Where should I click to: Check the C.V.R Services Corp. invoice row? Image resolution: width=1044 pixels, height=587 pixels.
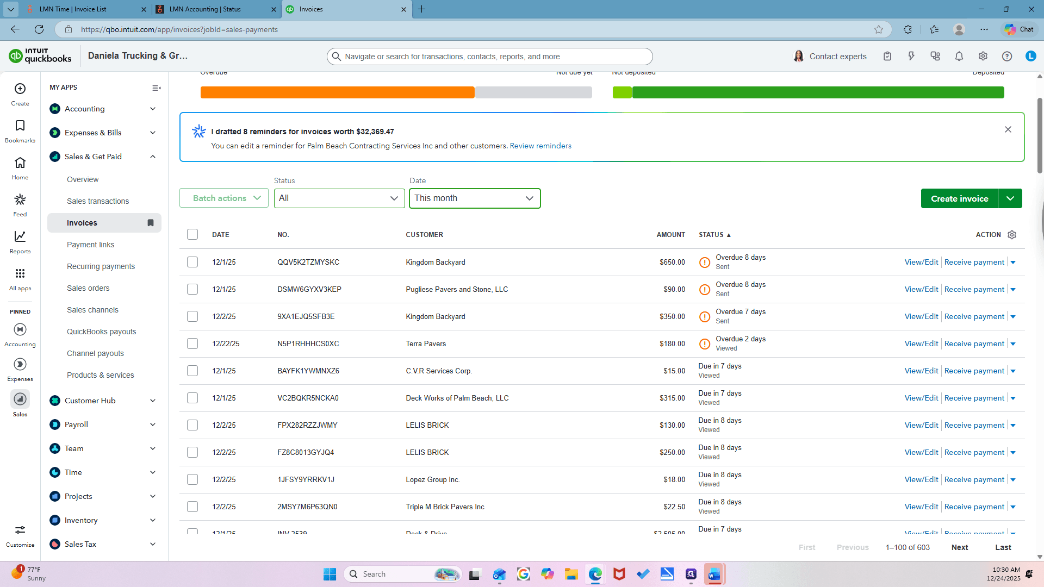click(x=192, y=371)
